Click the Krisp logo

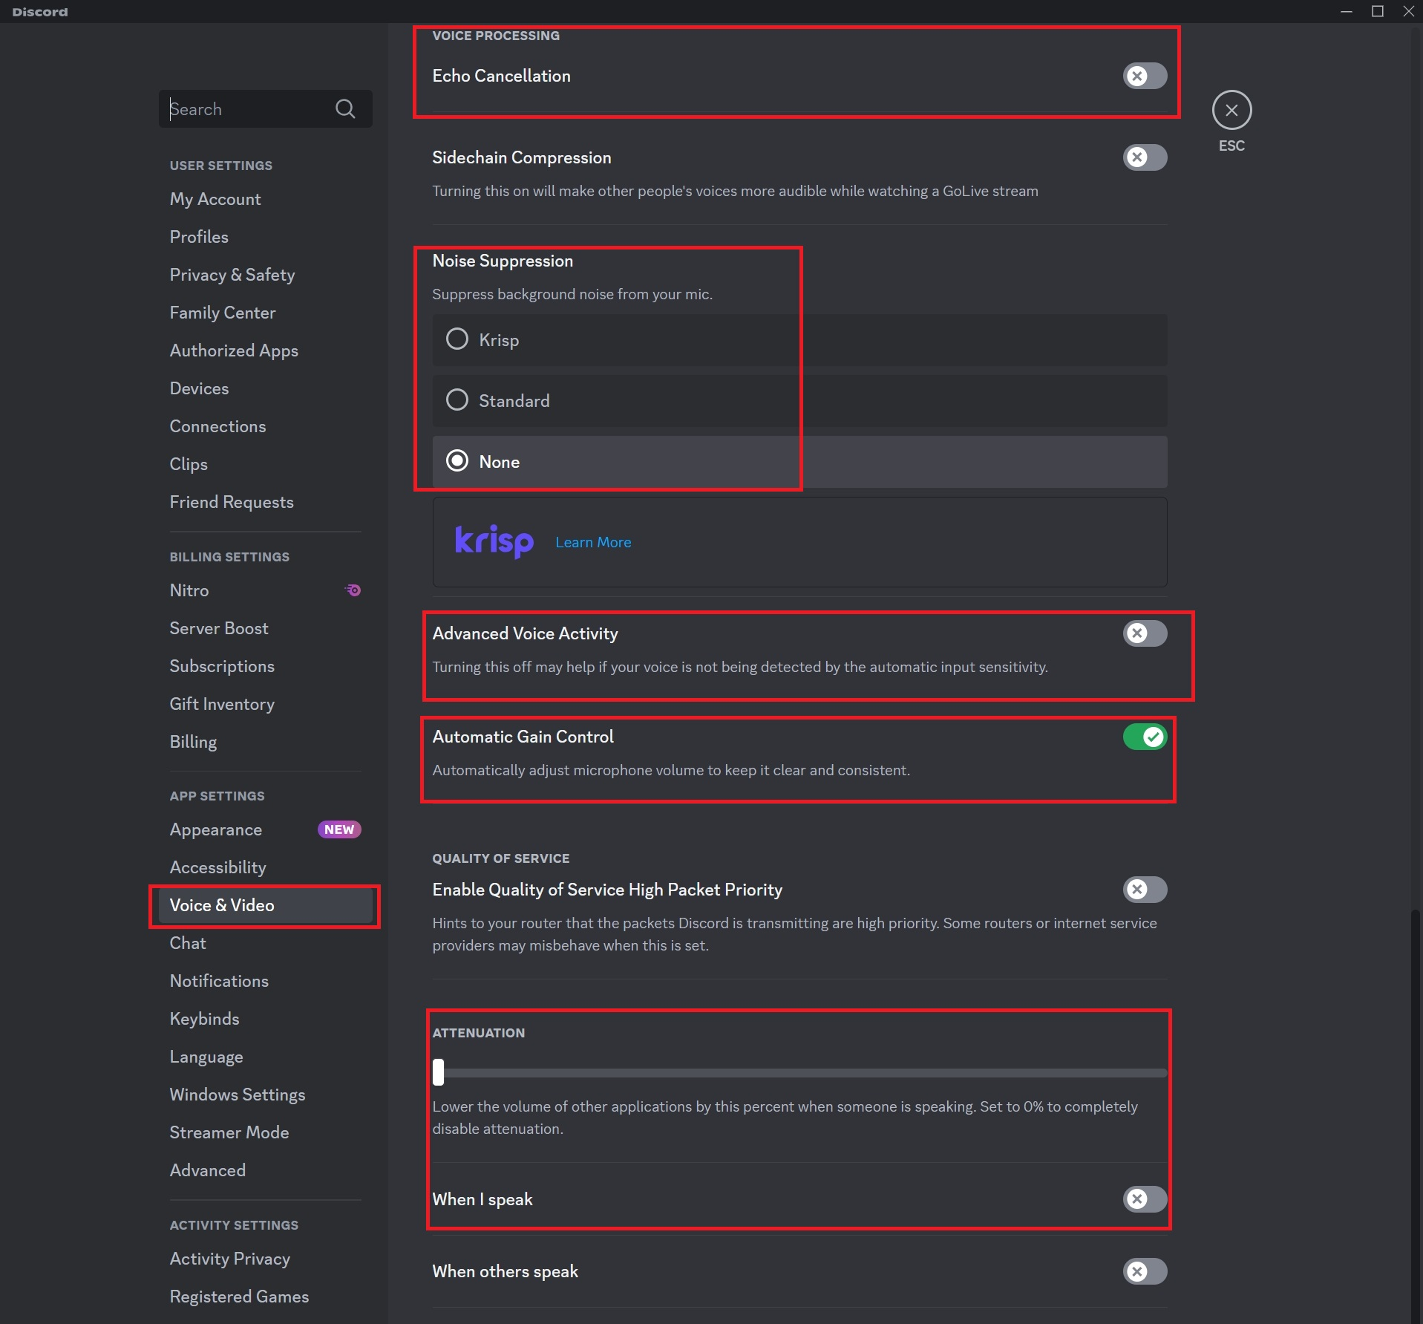494,541
